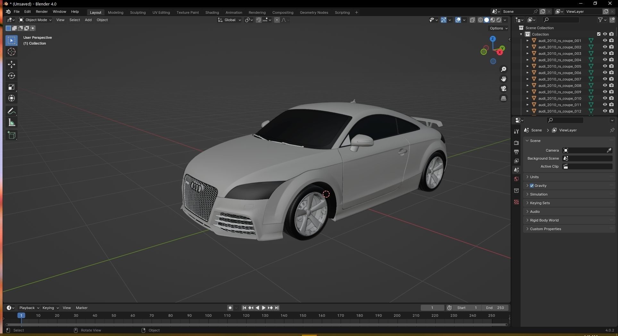Click the outliner search field
This screenshot has height=336, width=618.
[561, 20]
